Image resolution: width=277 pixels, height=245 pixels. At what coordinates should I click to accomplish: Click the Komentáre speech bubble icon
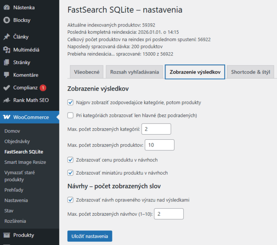tap(7, 75)
